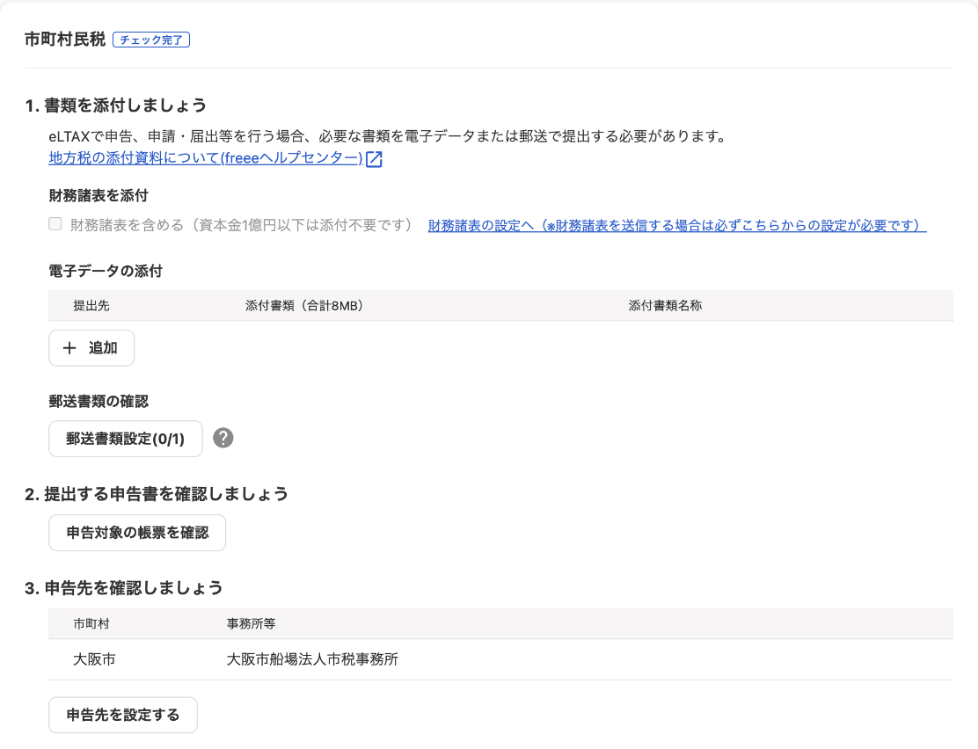Click the 添付書類名称 column header
The image size is (978, 749).
click(665, 306)
